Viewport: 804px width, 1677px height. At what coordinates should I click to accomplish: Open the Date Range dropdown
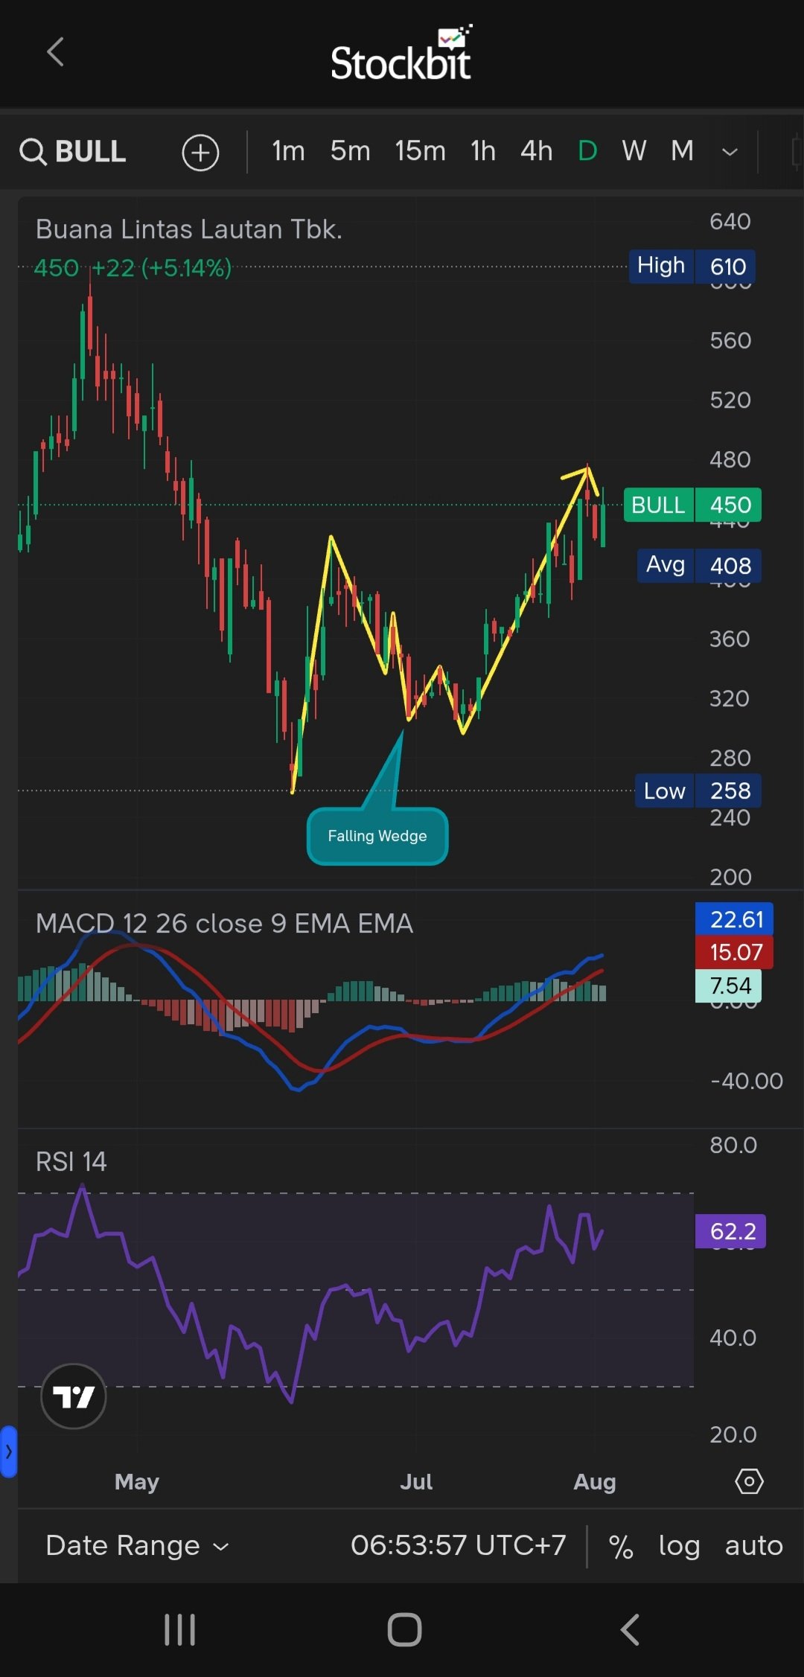point(137,1546)
